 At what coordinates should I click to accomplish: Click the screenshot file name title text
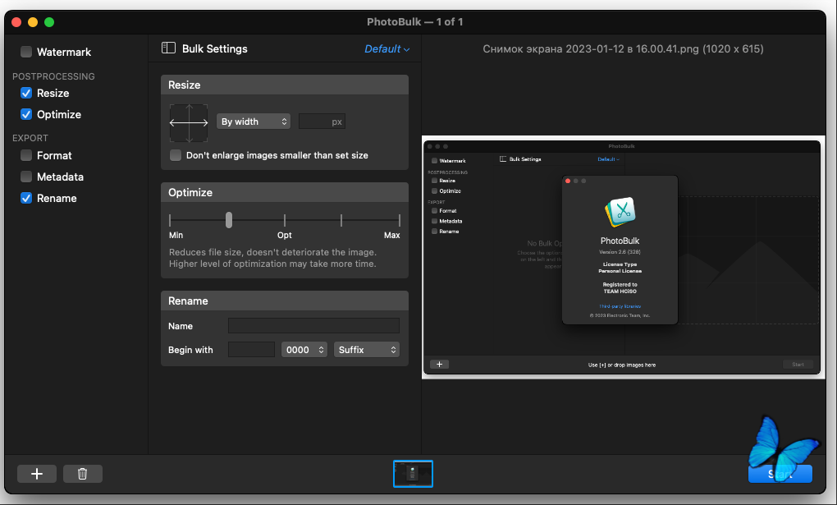click(x=623, y=48)
